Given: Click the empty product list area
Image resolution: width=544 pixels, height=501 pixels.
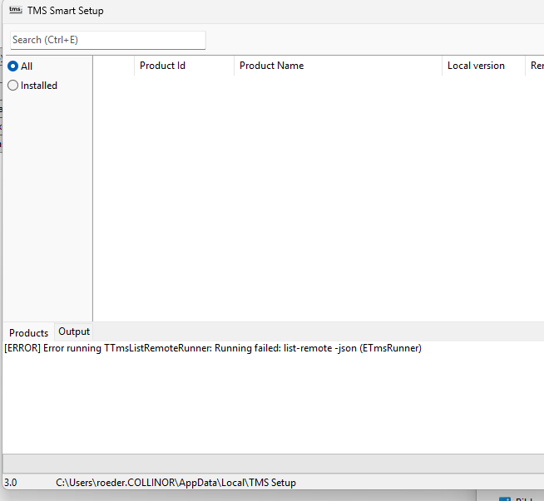Looking at the screenshot, I should tap(316, 199).
